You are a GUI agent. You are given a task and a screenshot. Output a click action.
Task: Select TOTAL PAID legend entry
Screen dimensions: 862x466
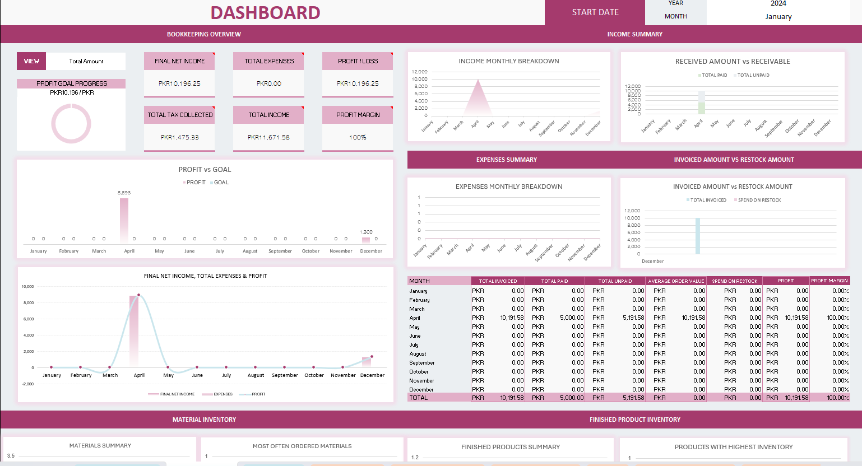[712, 75]
